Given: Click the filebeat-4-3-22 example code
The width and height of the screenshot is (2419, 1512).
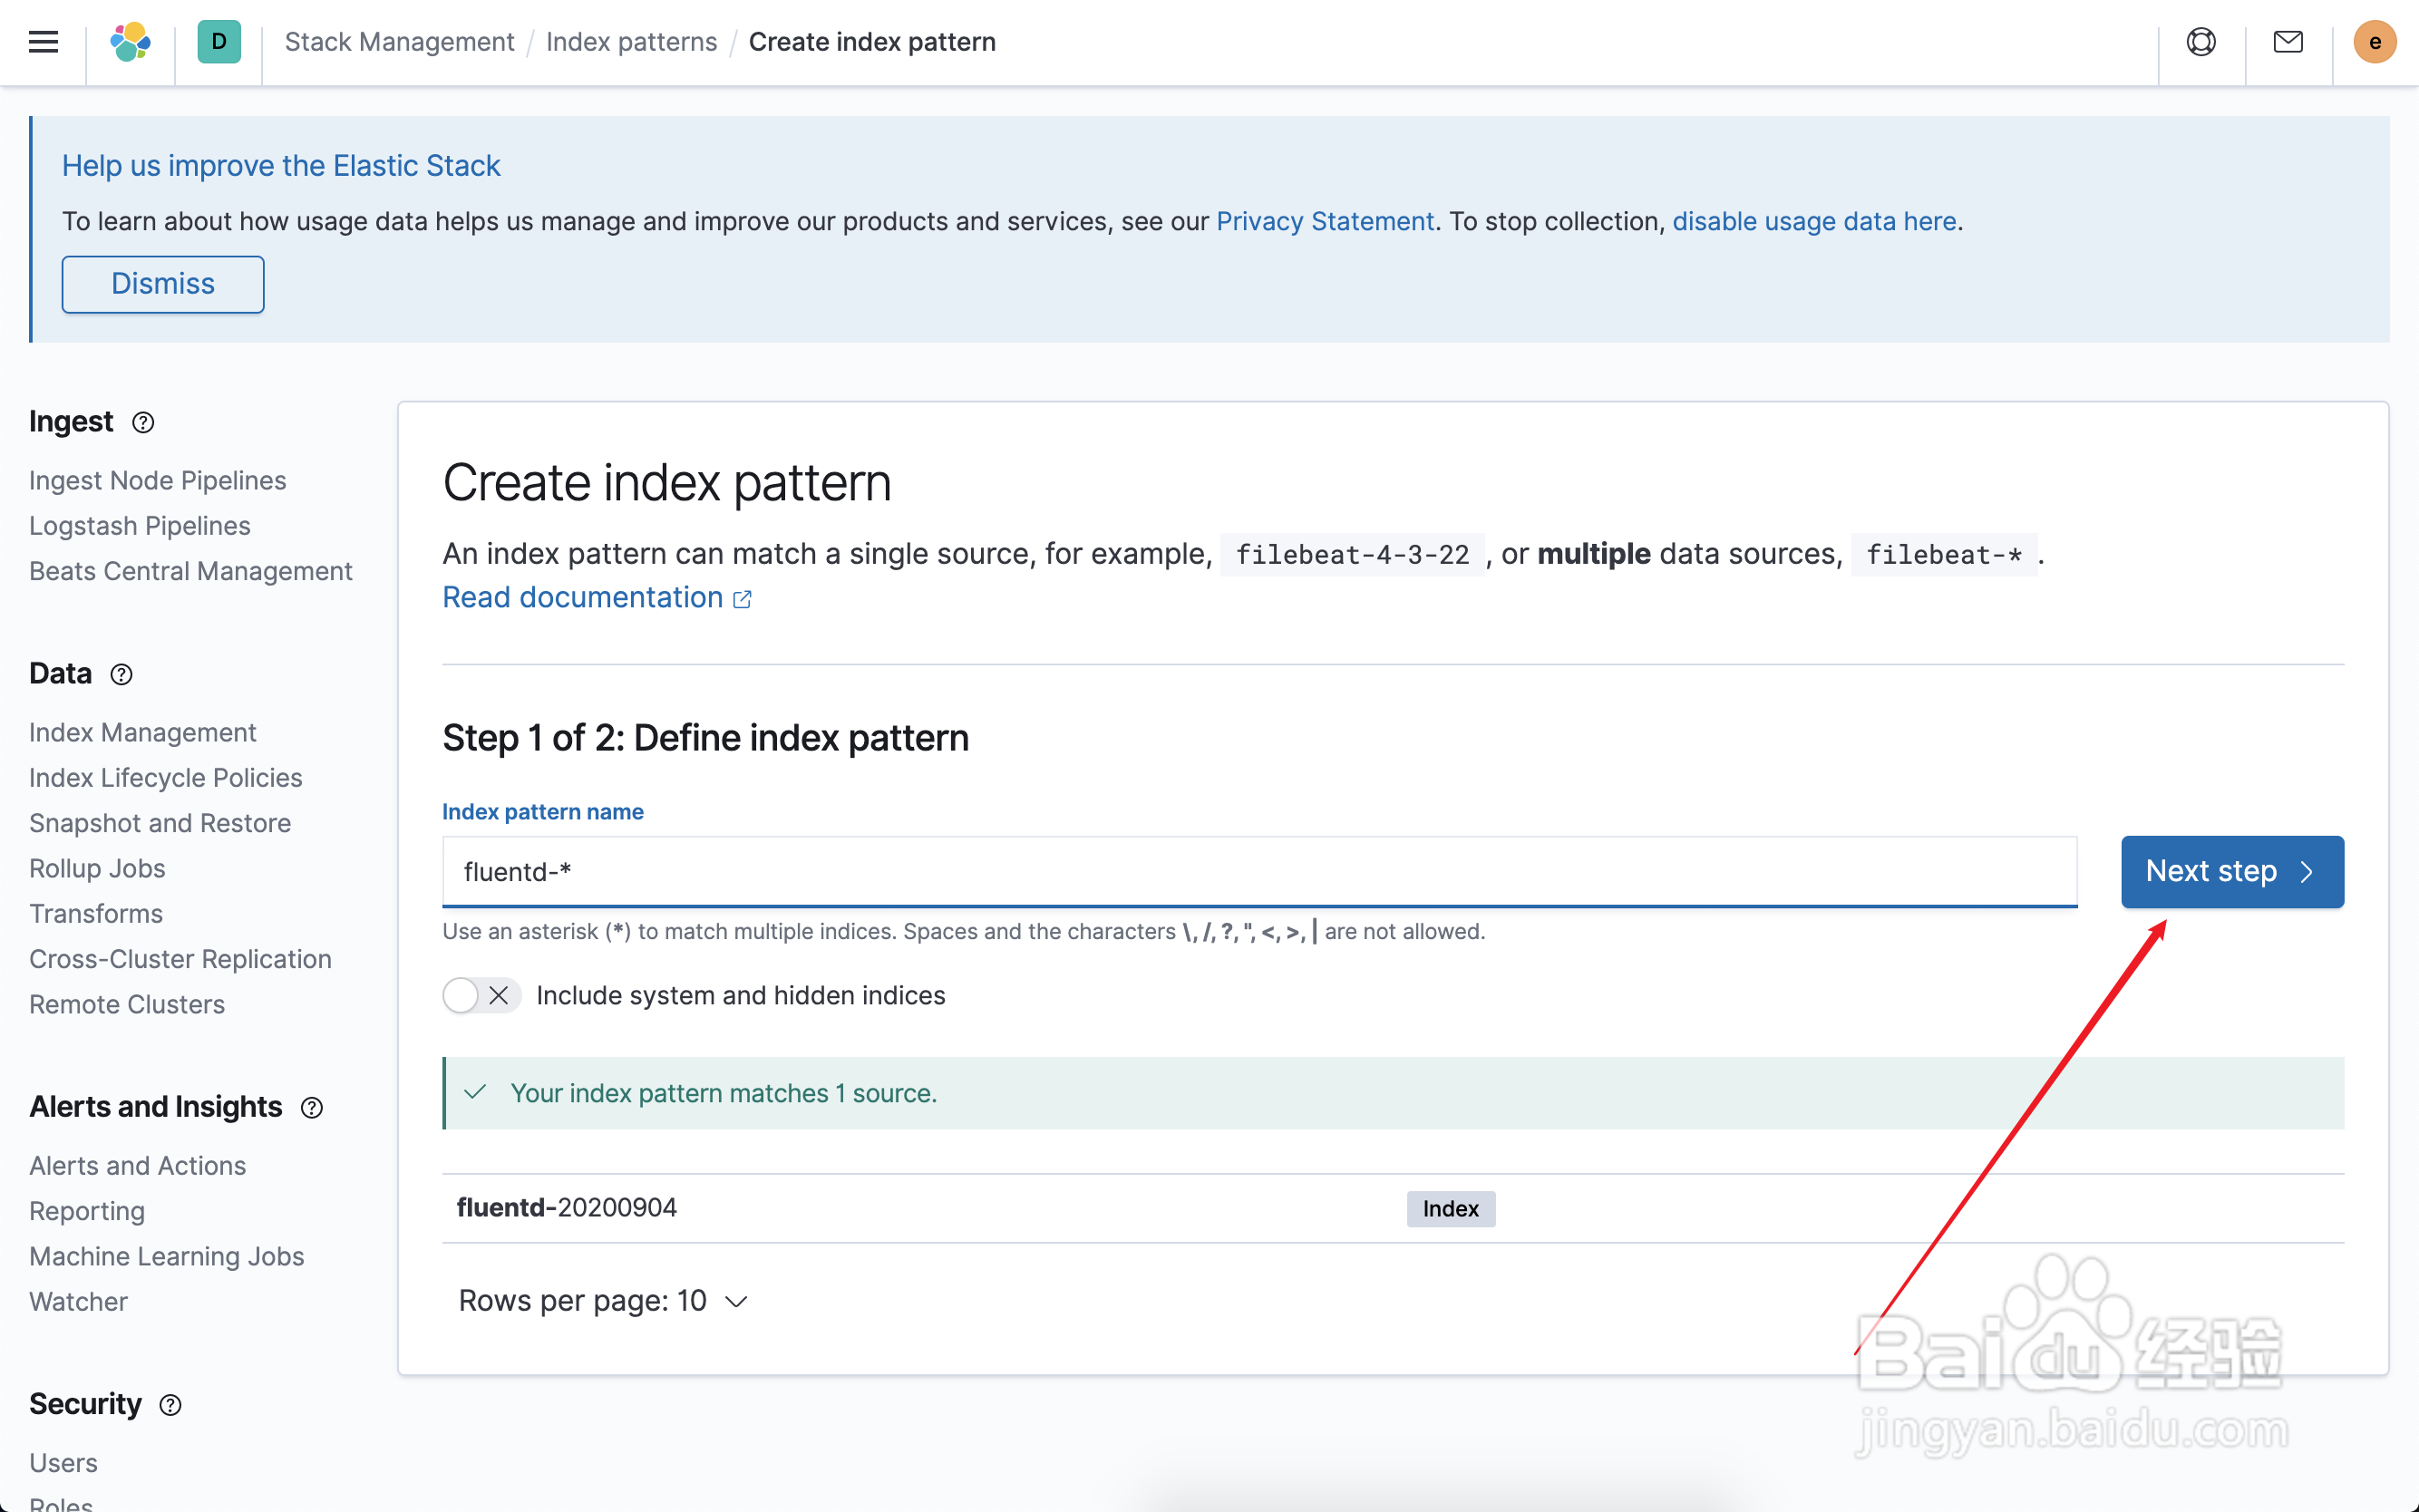Looking at the screenshot, I should [1352, 554].
